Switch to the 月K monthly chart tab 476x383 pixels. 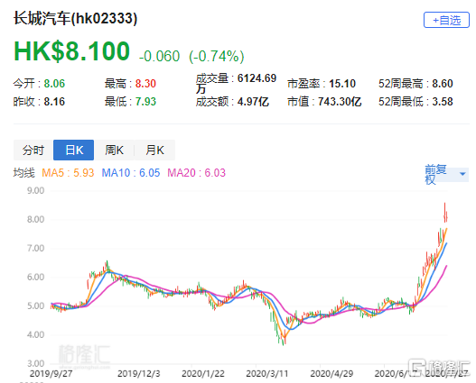click(154, 150)
